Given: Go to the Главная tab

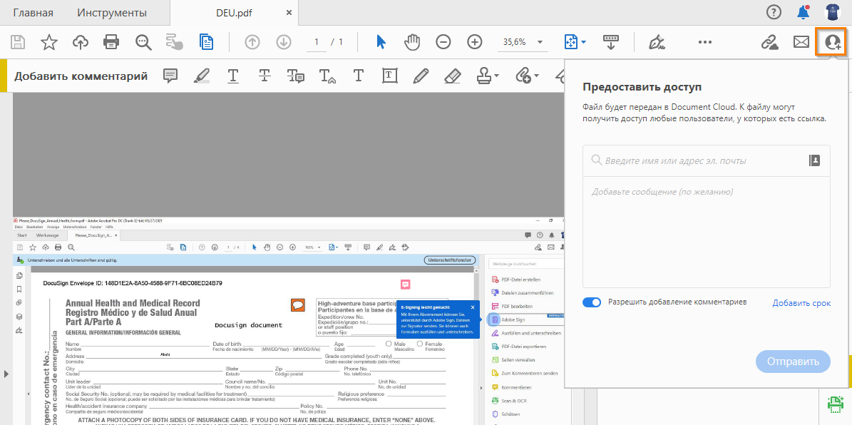Looking at the screenshot, I should (x=33, y=12).
